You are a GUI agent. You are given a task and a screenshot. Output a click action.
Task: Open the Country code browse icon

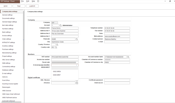point(56,47)
